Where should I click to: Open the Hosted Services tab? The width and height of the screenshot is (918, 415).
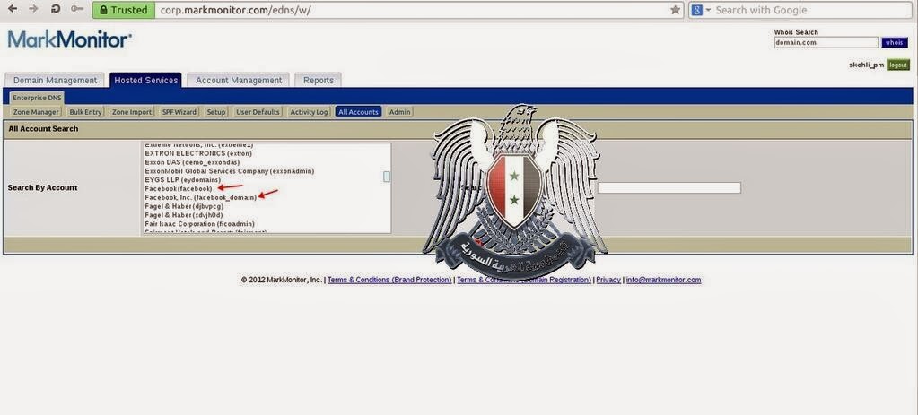(145, 80)
